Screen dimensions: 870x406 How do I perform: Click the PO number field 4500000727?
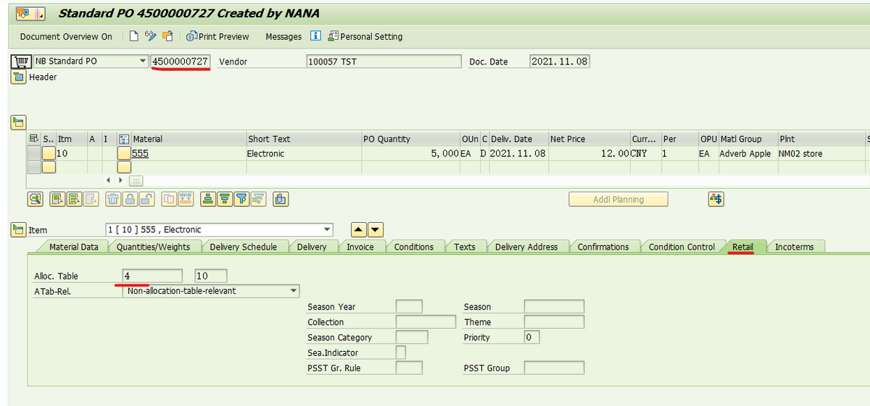181,62
